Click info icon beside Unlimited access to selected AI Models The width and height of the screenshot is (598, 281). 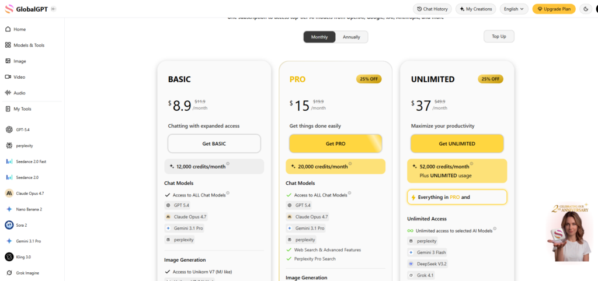pyautogui.click(x=495, y=229)
